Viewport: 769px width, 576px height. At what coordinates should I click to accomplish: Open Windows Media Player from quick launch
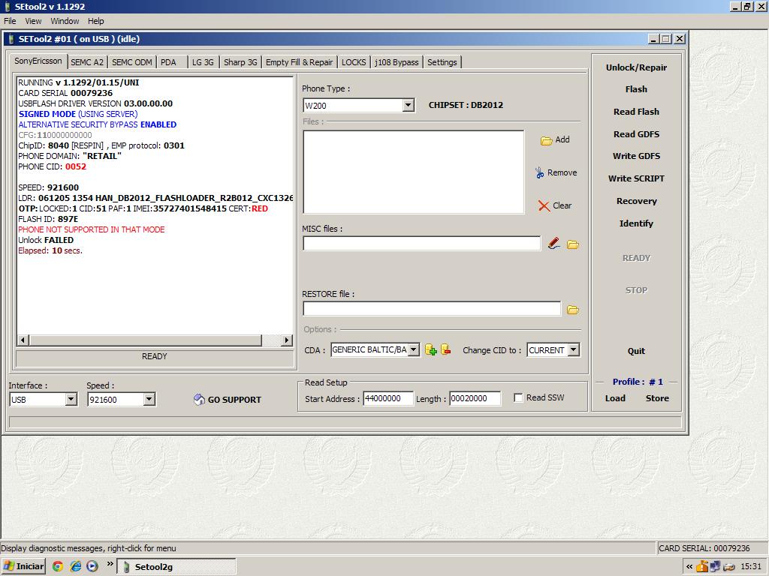[92, 566]
